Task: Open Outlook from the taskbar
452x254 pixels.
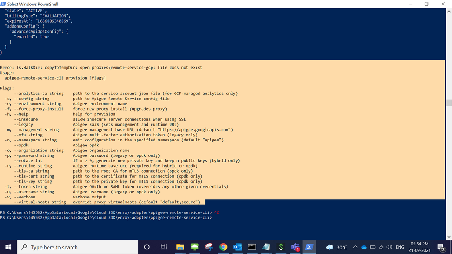Action: pyautogui.click(x=238, y=247)
